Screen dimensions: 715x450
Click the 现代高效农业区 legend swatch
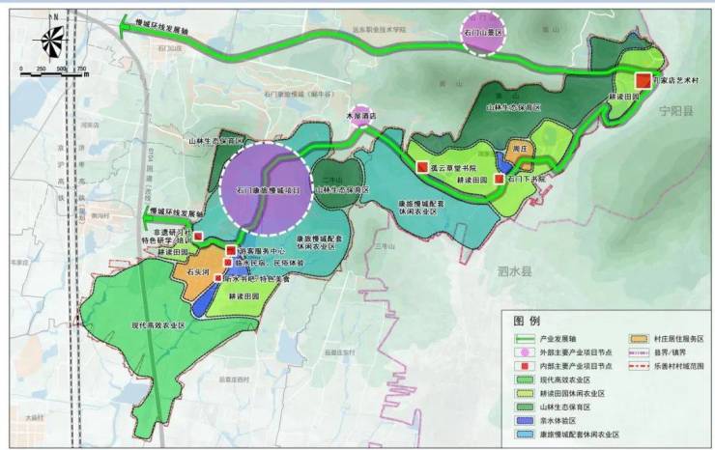point(525,380)
